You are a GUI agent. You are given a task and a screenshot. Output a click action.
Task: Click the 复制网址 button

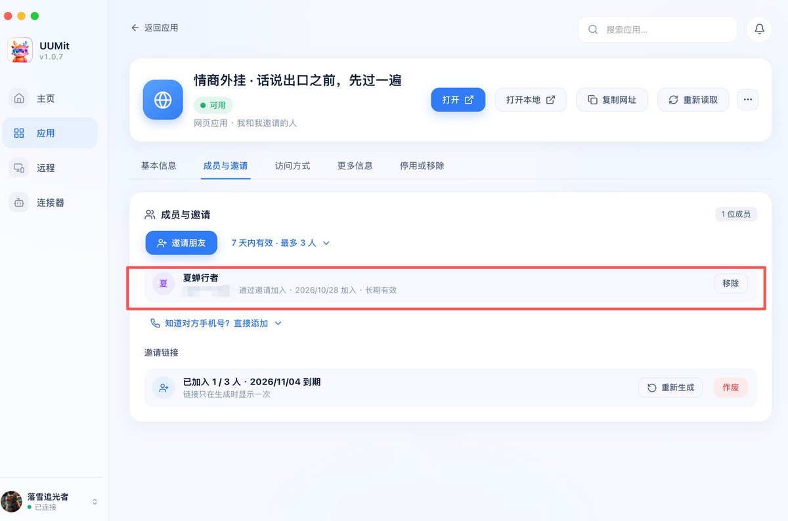coord(612,100)
